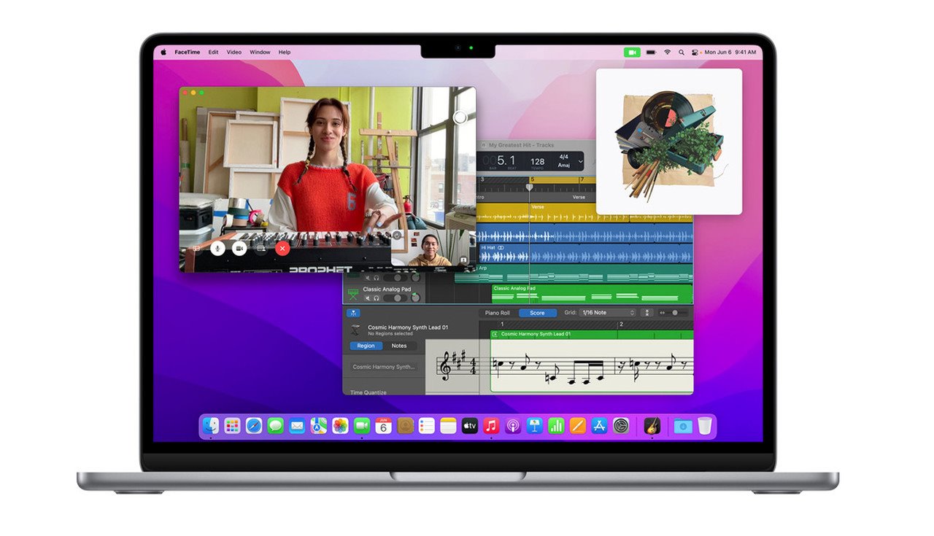Mute microphone in the FaceTime call
The width and height of the screenshot is (934, 536).
click(x=217, y=248)
